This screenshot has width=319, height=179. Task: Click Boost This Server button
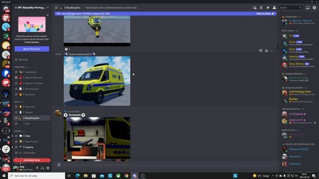tap(32, 49)
